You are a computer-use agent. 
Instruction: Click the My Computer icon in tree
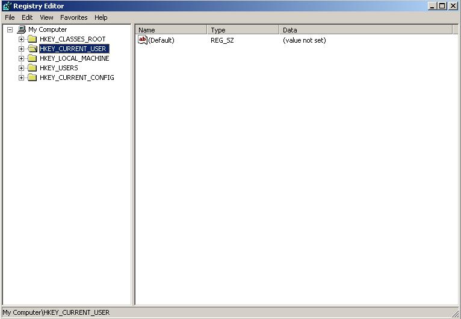coord(22,29)
